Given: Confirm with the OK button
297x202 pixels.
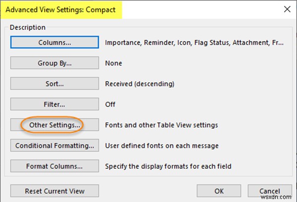Looking at the screenshot, I should coord(218,191).
